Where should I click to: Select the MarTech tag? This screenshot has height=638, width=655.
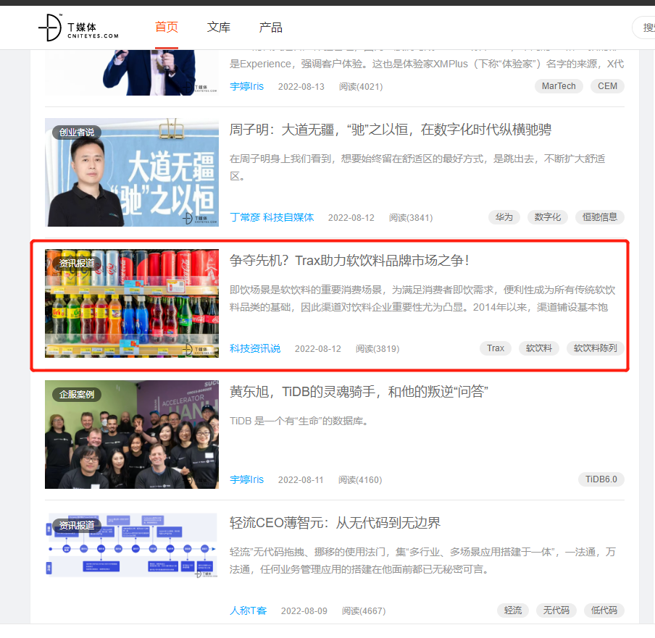click(x=559, y=86)
